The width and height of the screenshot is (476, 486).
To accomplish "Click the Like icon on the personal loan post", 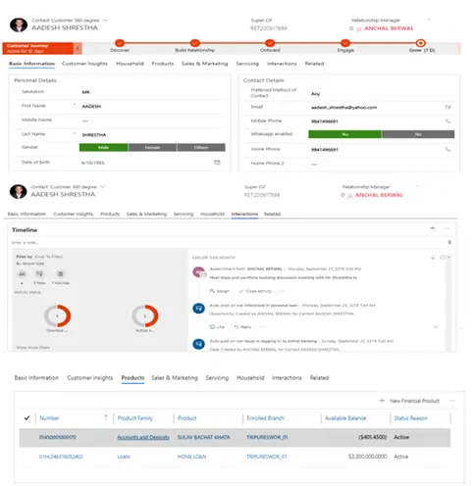I will point(213,326).
